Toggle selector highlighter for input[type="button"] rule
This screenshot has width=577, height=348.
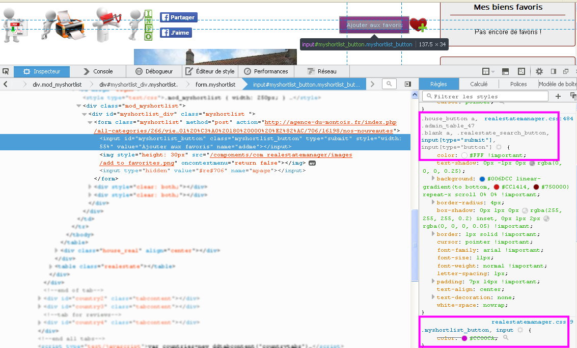pos(499,147)
